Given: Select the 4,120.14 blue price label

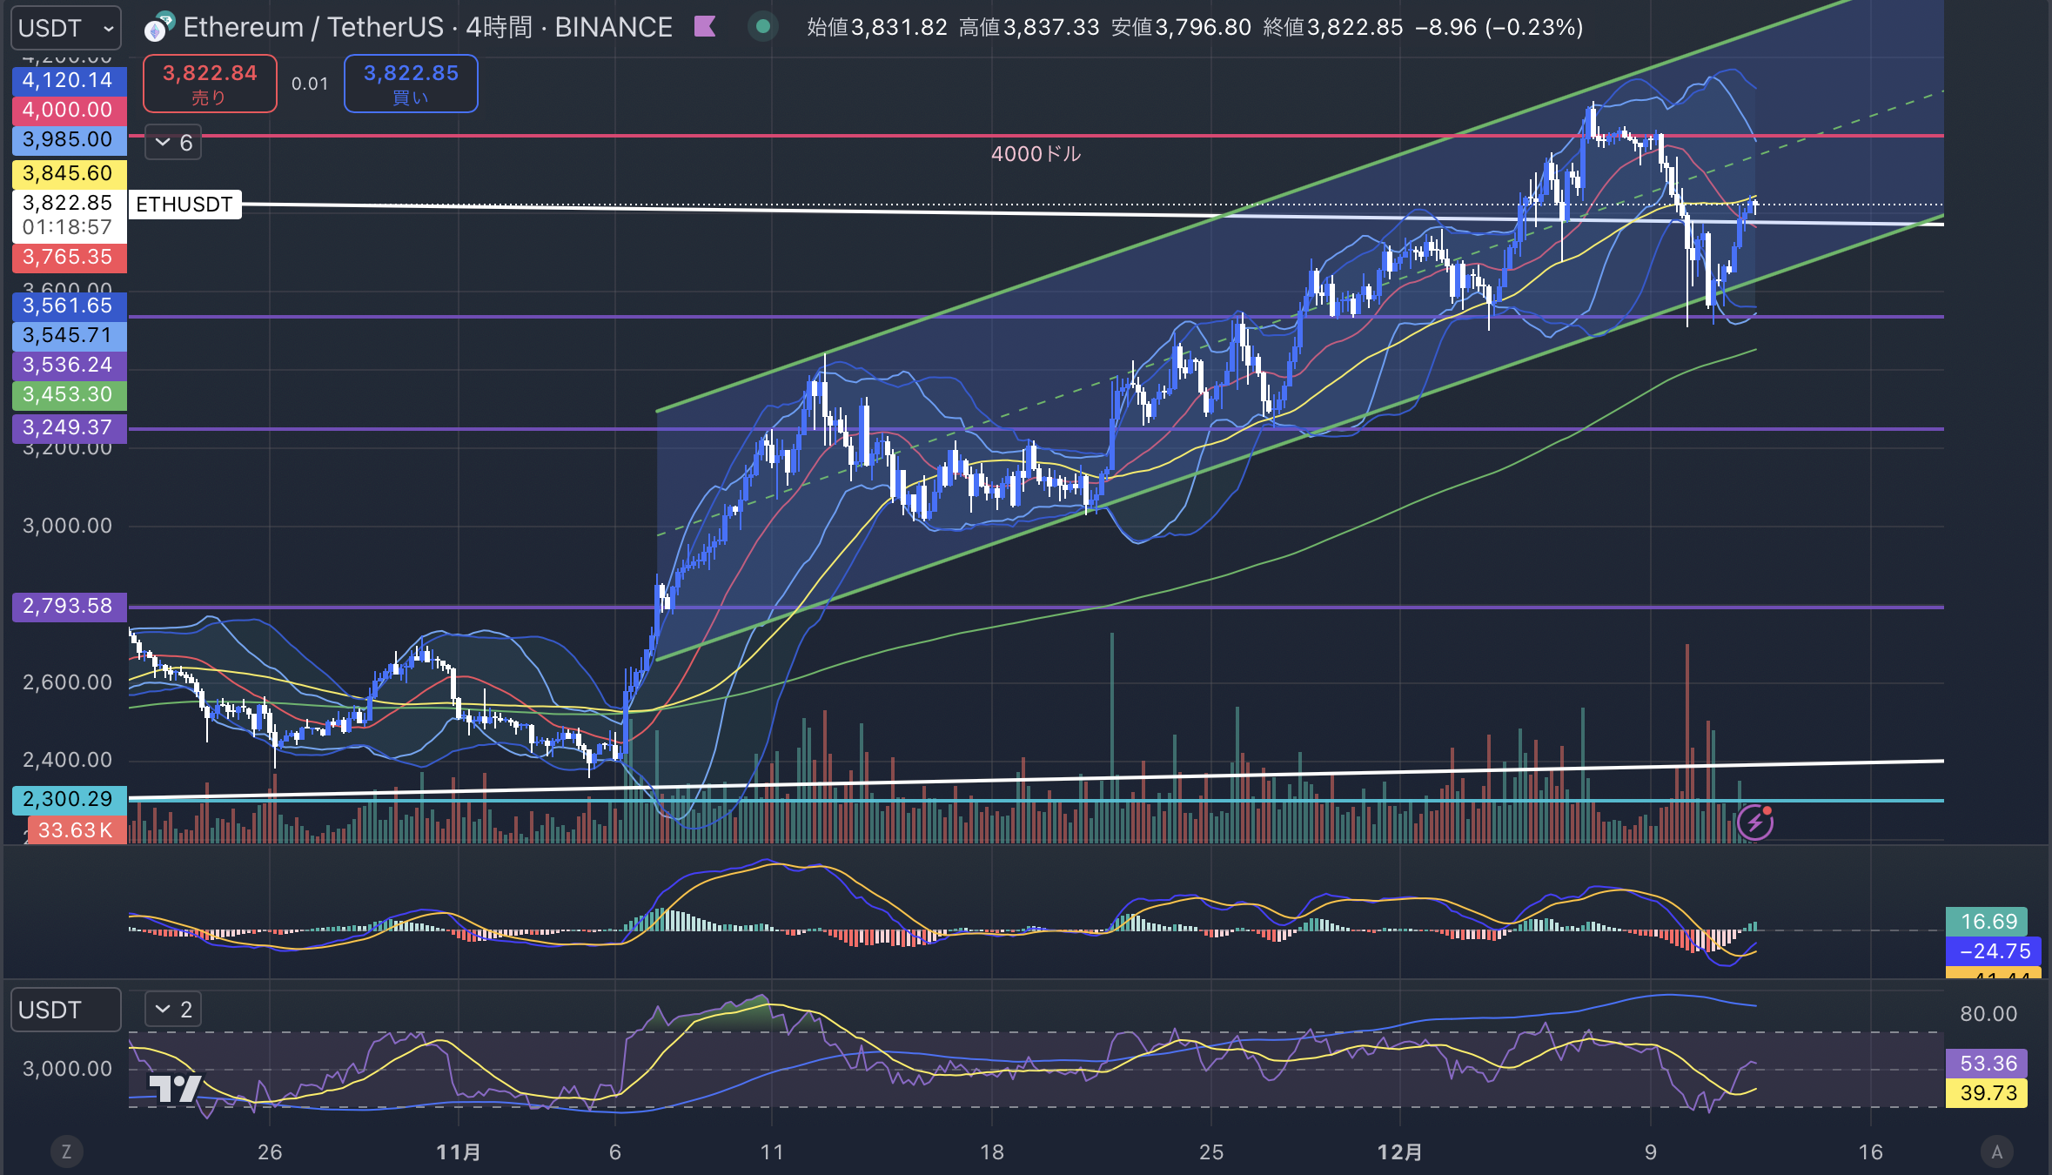Looking at the screenshot, I should coord(69,81).
